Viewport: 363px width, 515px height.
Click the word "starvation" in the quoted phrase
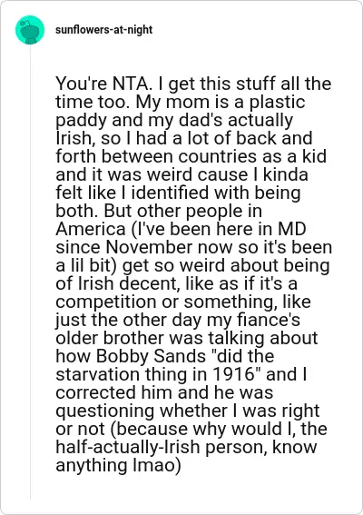click(97, 374)
